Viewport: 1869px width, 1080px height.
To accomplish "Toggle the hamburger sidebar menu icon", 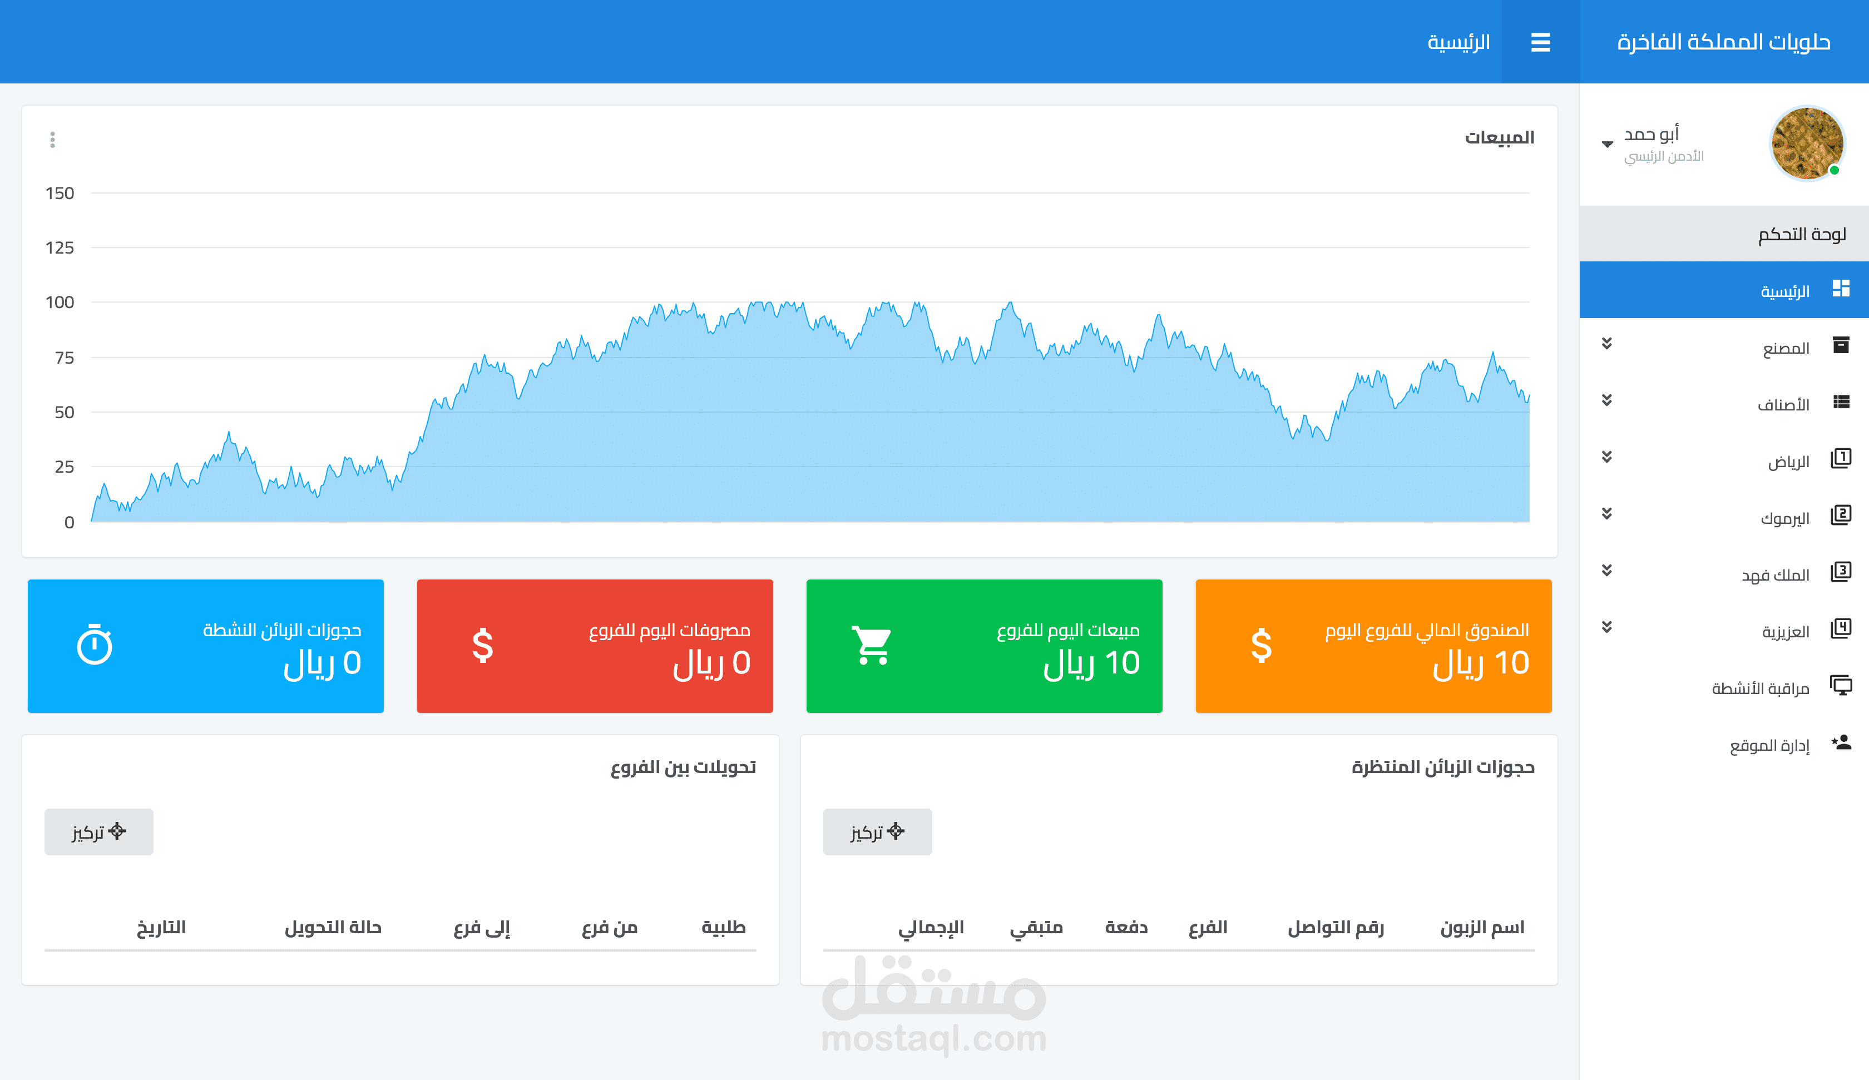I will tap(1540, 42).
